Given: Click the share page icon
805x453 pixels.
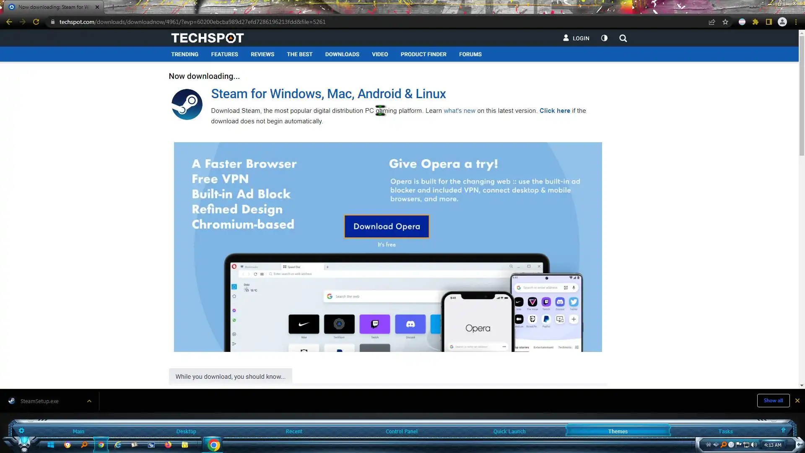Looking at the screenshot, I should click(x=712, y=22).
